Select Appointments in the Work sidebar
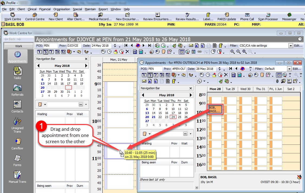 click(x=18, y=57)
